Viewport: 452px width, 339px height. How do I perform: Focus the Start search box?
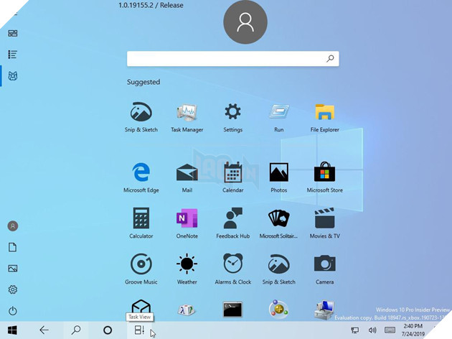point(233,59)
